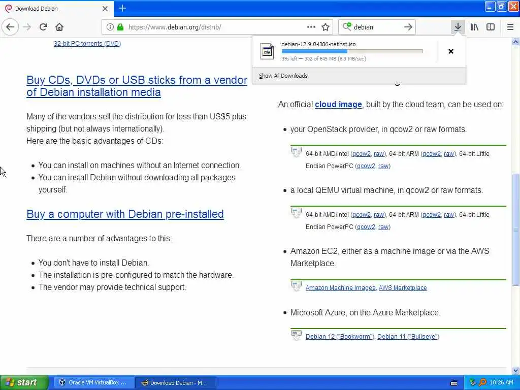Click the 10:26 AM clock
Screen dimensions: 520x390
coord(501,383)
